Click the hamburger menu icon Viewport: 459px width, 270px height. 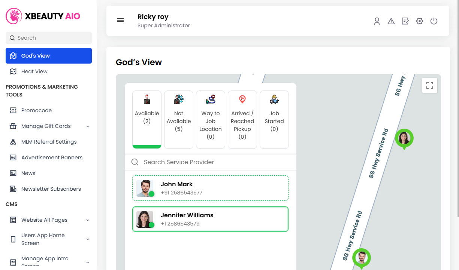pyautogui.click(x=120, y=21)
